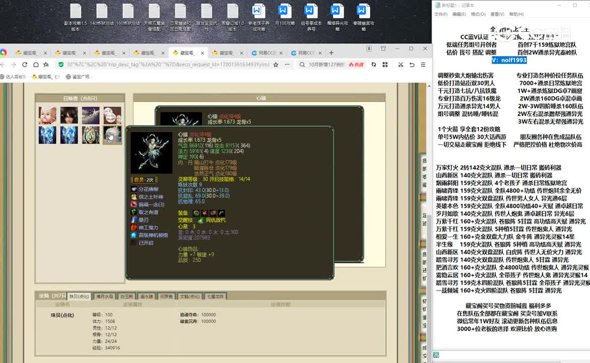590x363 pixels.
Task: Switch to 七星龙珠 mount tab
Action: click(215, 296)
